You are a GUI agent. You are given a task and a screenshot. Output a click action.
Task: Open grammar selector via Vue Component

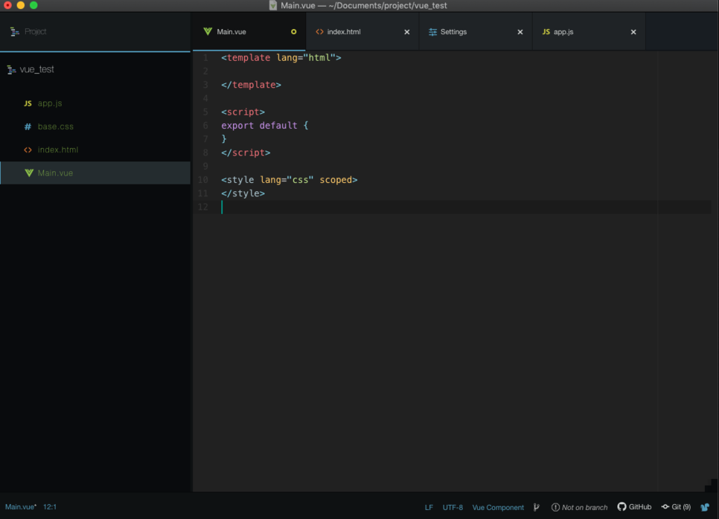498,507
